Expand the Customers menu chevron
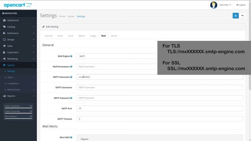The height and width of the screenshot is (141, 251). 34,52
